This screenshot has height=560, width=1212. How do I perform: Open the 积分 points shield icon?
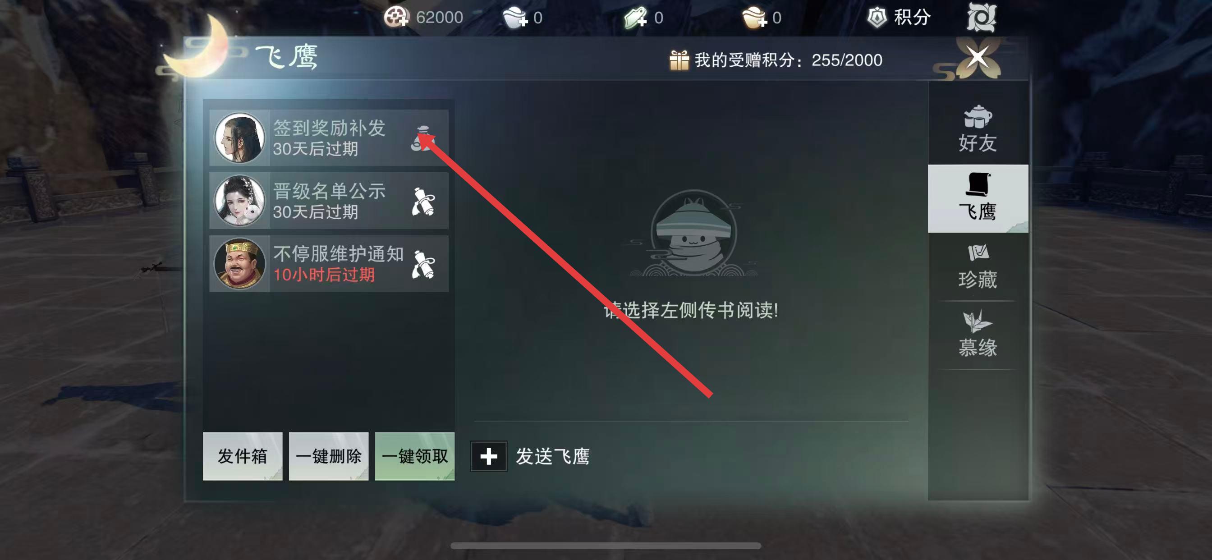pyautogui.click(x=877, y=18)
